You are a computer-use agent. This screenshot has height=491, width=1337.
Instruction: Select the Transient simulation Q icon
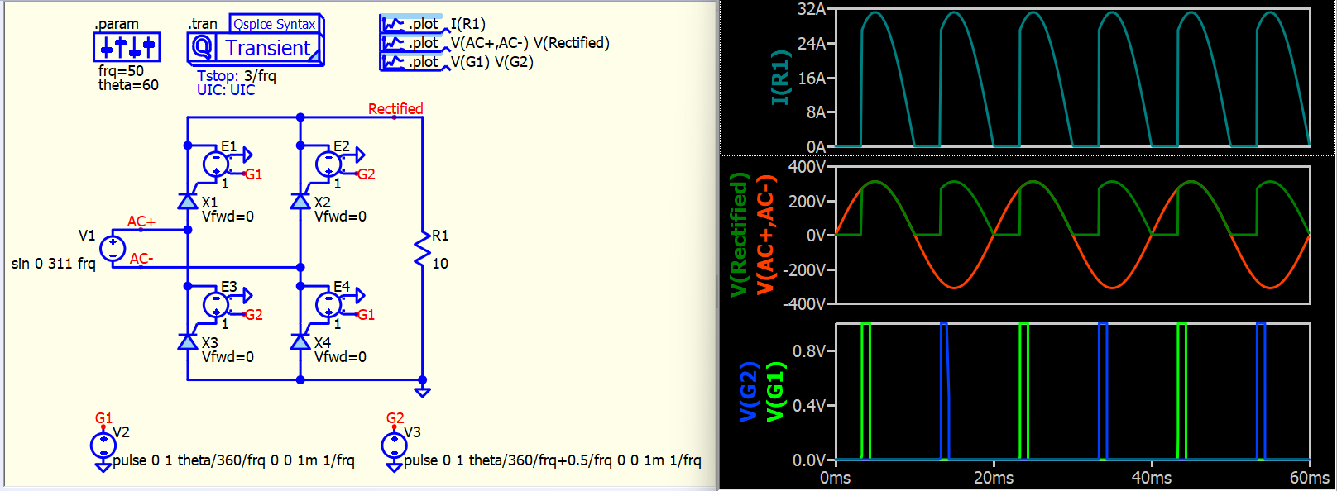[x=203, y=48]
